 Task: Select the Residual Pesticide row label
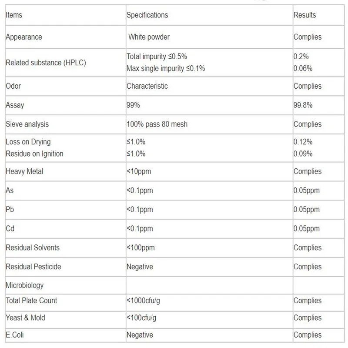pos(33,267)
